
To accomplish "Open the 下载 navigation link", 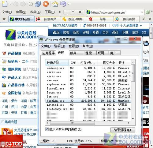I will [125, 32].
